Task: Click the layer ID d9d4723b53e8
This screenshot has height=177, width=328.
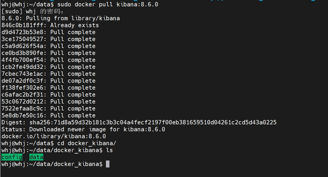Action: click(22, 32)
